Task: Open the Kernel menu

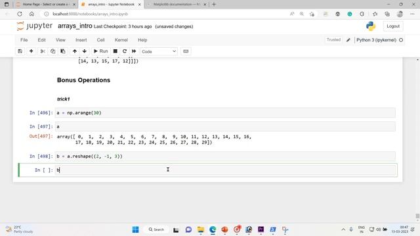Action: pos(121,40)
